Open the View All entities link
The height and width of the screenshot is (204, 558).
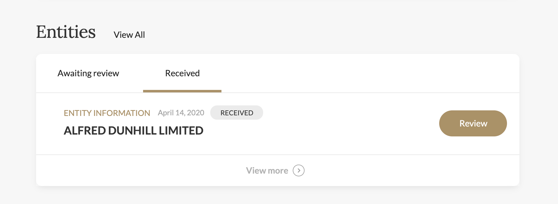click(x=129, y=35)
